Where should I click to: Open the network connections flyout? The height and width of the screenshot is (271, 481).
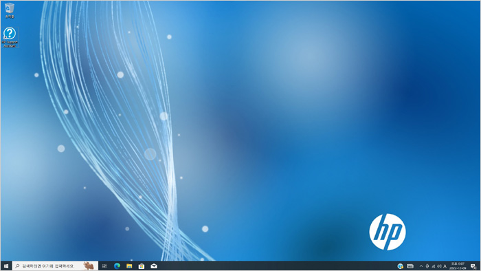click(x=433, y=266)
